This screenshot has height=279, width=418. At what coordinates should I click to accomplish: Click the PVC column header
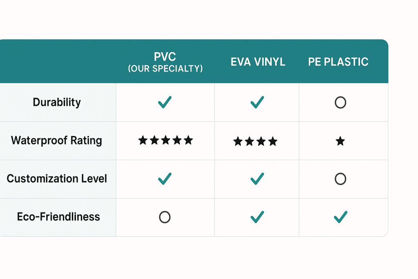point(165,56)
